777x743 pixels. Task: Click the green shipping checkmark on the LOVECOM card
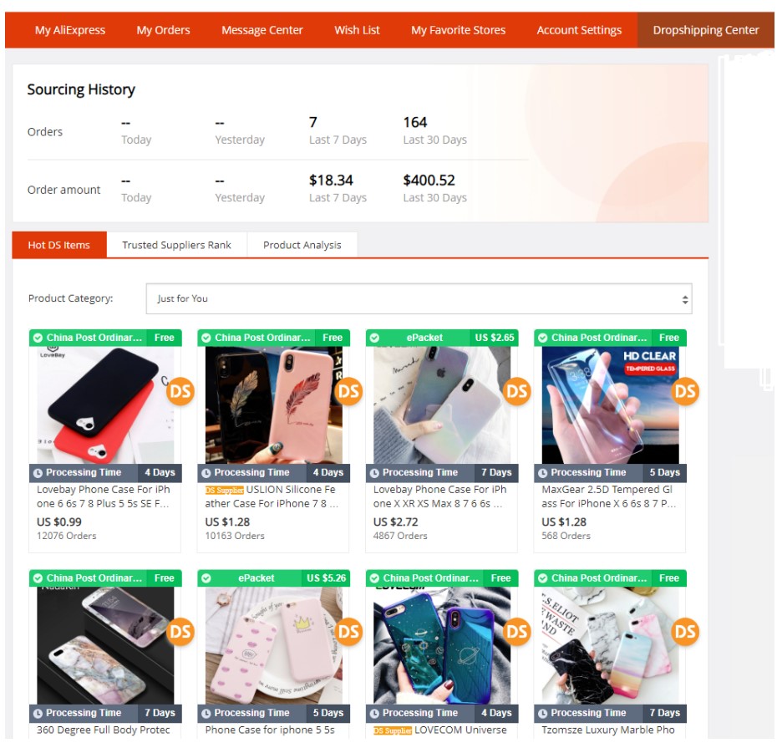click(374, 578)
